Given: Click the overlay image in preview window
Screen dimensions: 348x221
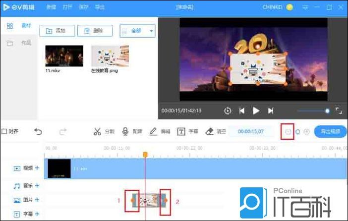Looking at the screenshot, I should (x=258, y=69).
